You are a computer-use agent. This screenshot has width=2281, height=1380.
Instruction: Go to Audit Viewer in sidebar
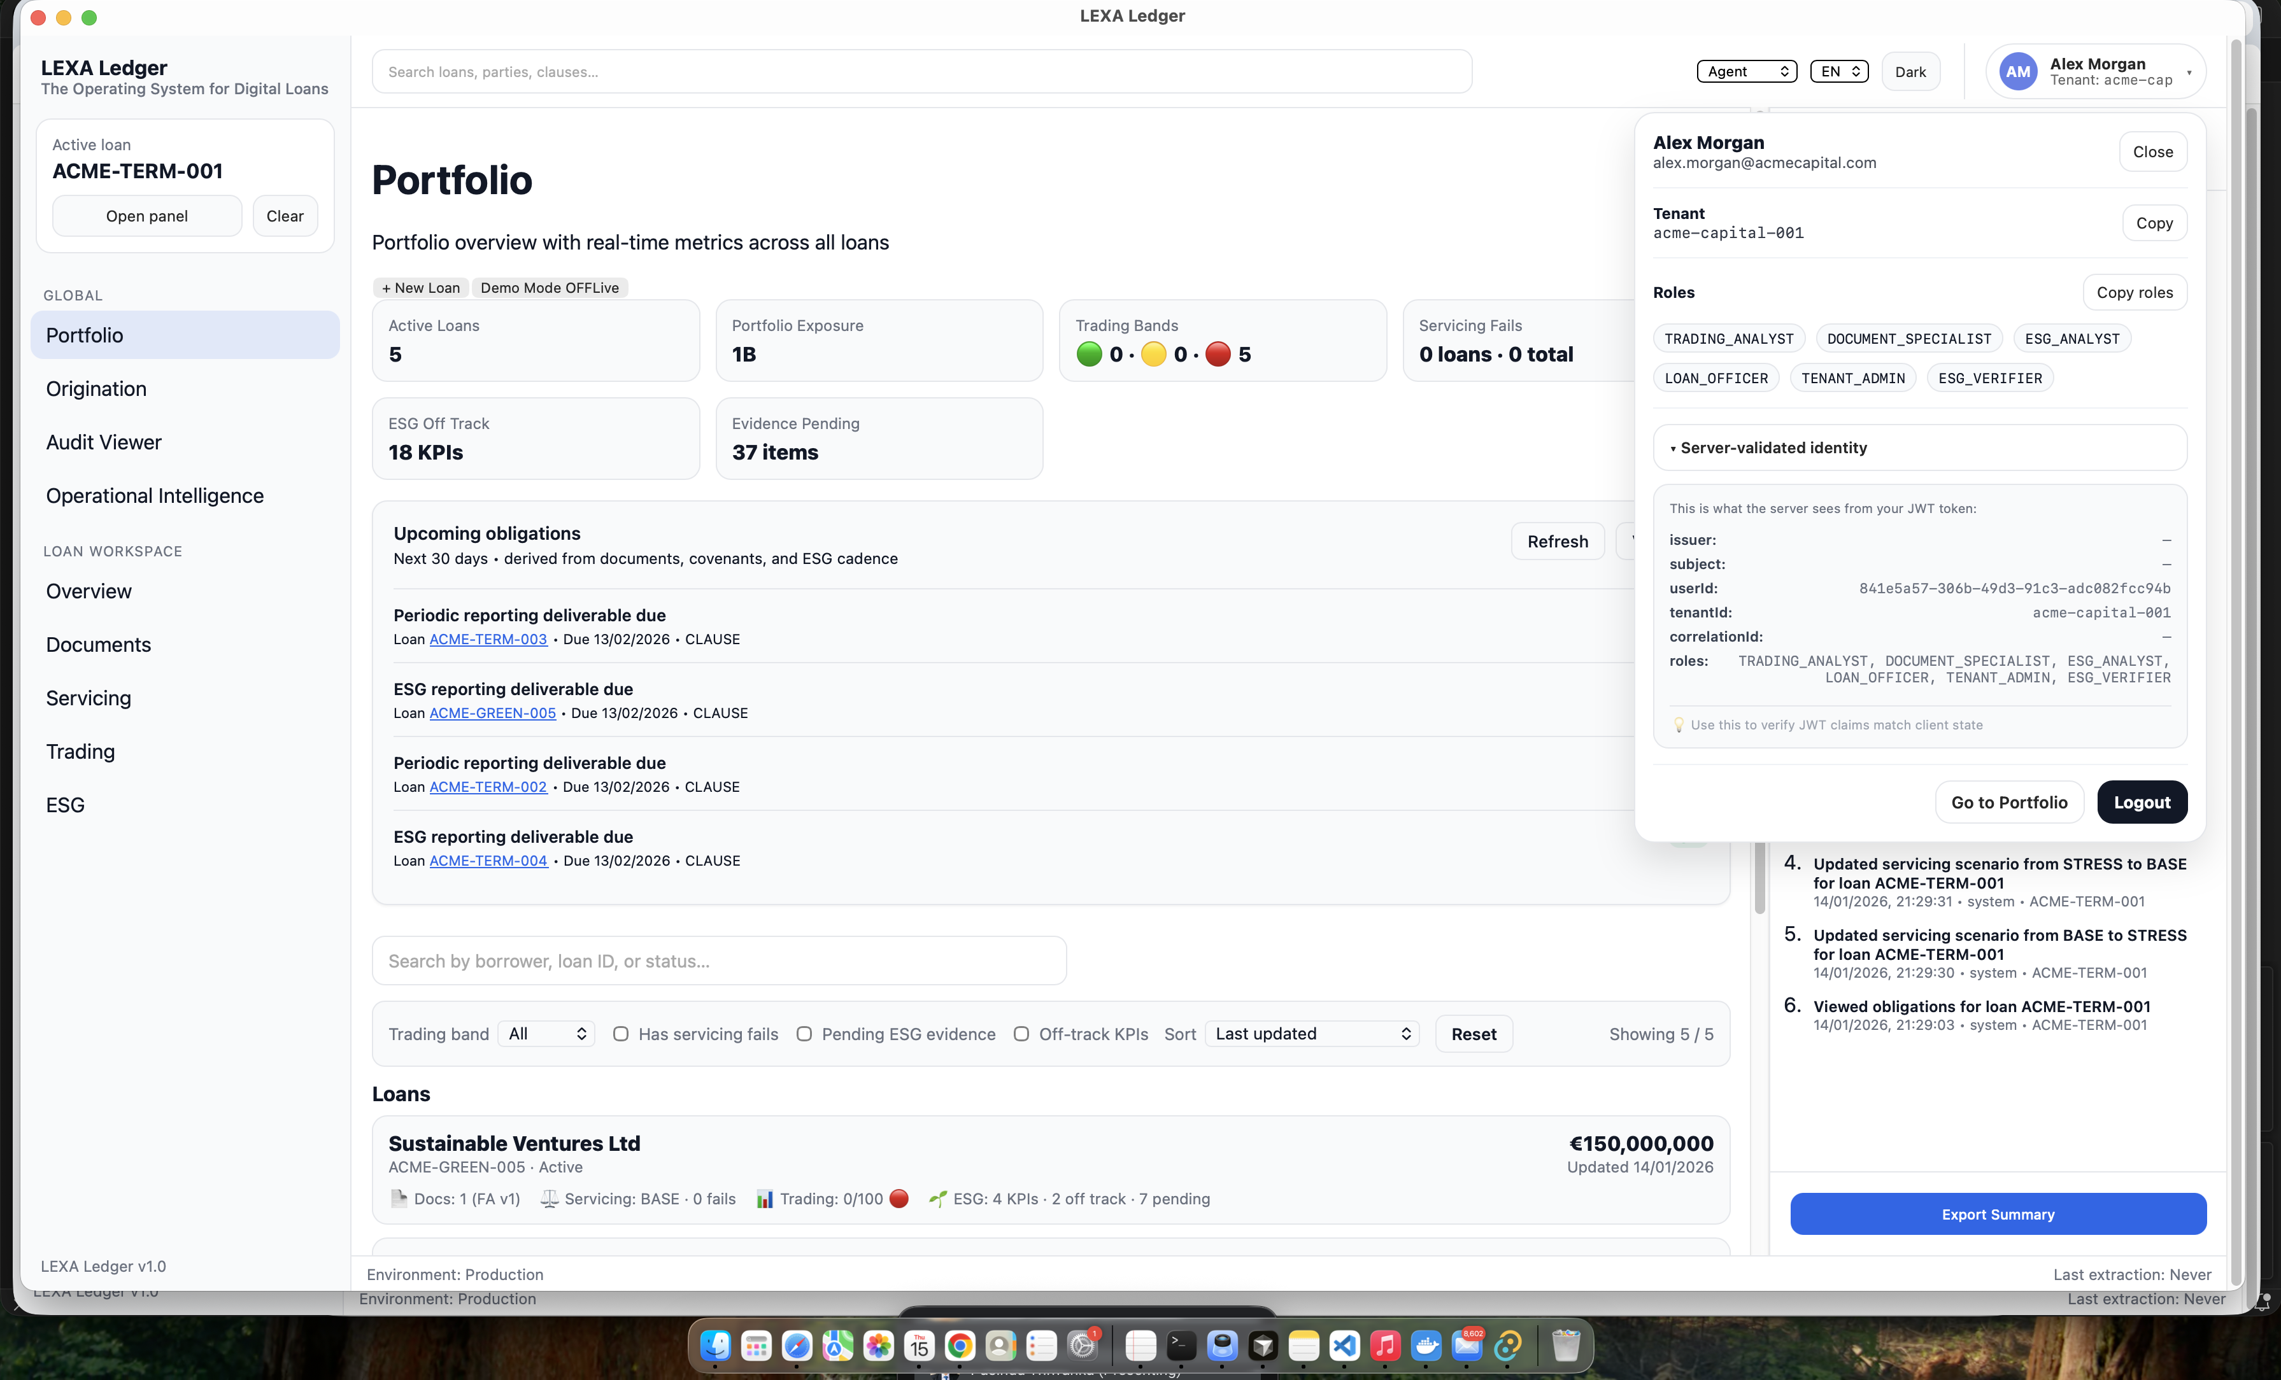(104, 442)
